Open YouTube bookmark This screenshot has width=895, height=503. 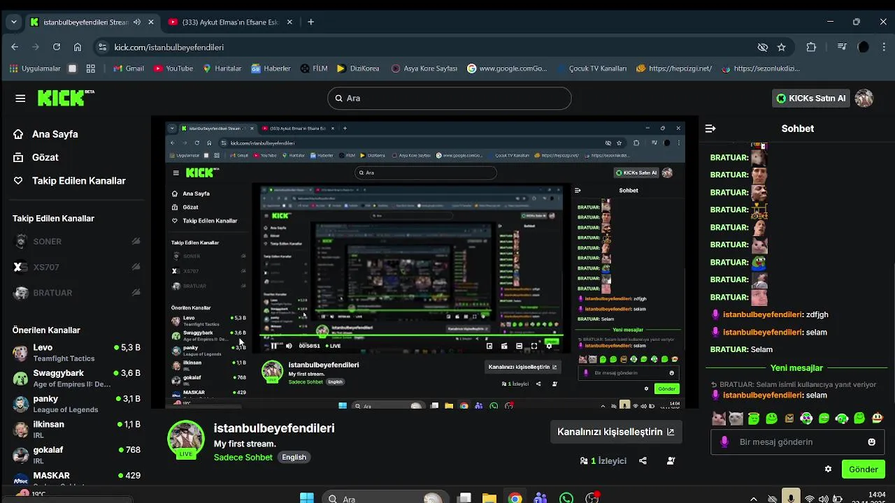[x=173, y=68]
